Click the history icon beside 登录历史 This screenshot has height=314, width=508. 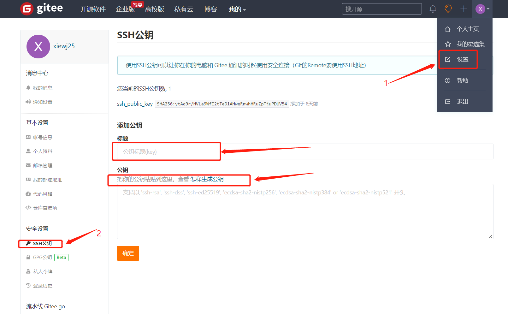[x=28, y=286]
